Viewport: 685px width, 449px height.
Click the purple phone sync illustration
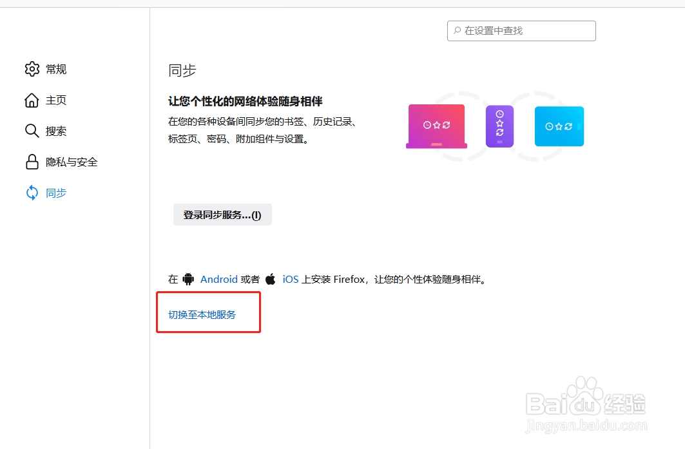click(x=500, y=126)
